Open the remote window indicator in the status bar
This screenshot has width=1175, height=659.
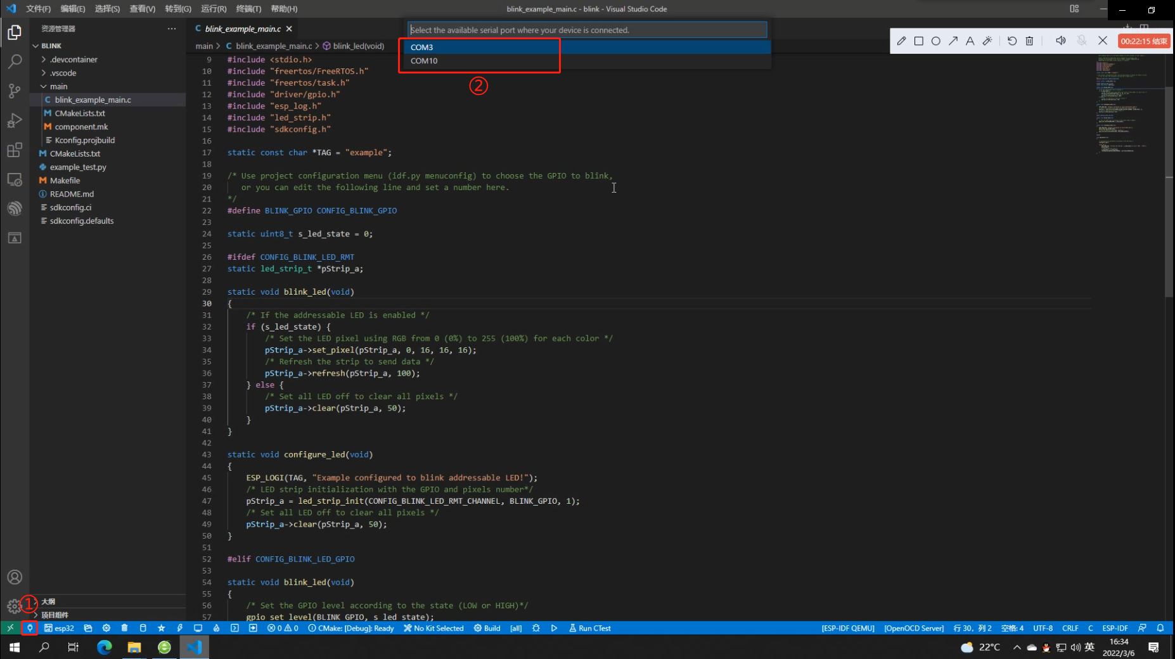[10, 628]
